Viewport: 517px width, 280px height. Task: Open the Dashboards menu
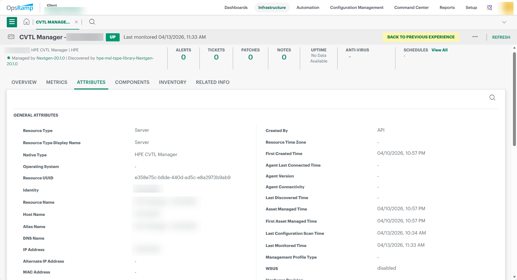point(236,8)
